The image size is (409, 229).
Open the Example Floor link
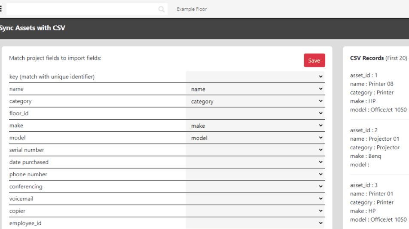(x=192, y=9)
